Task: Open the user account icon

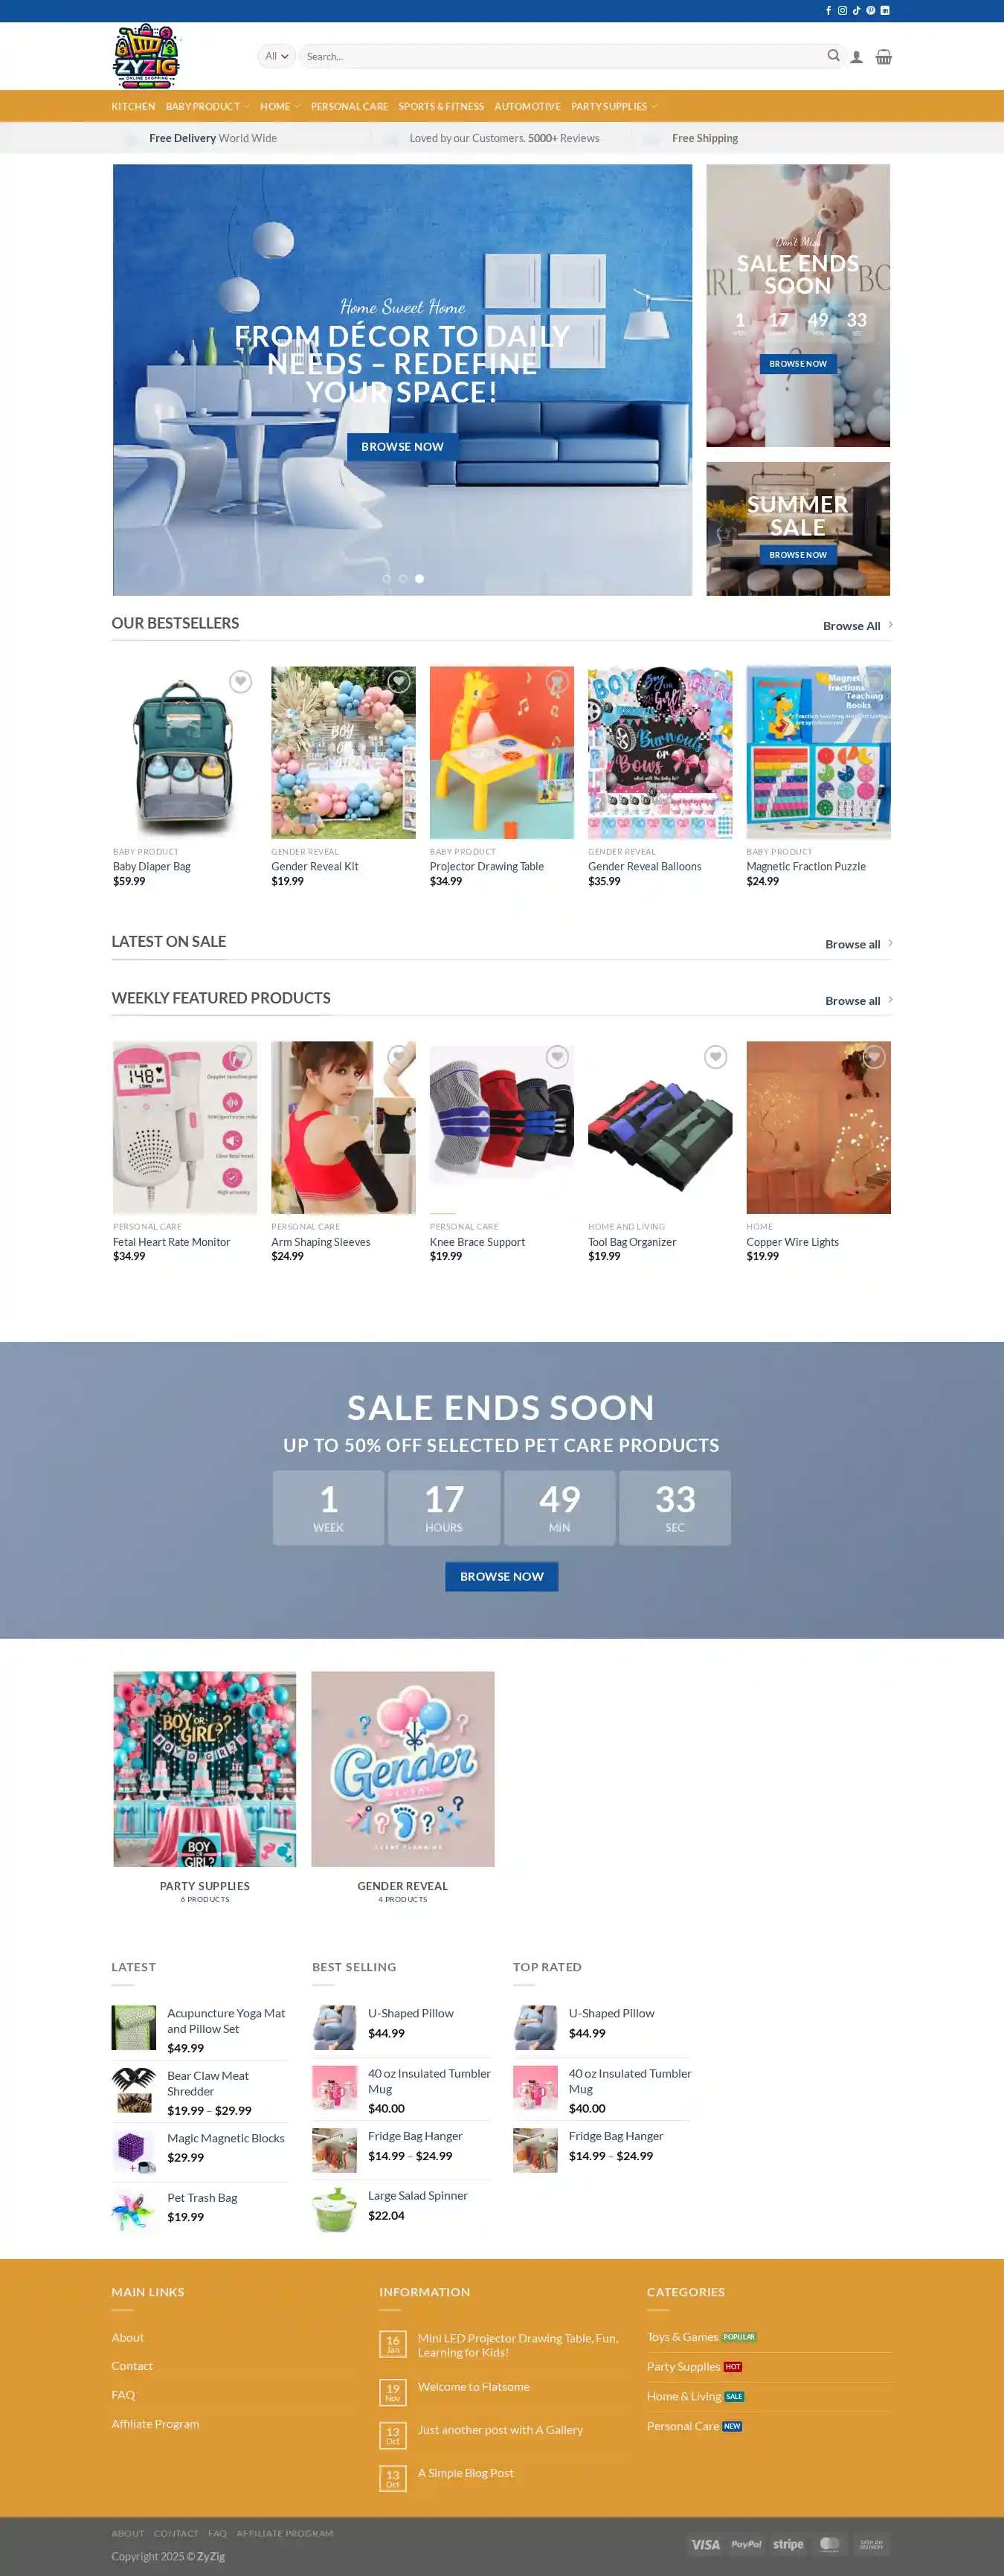Action: click(857, 57)
